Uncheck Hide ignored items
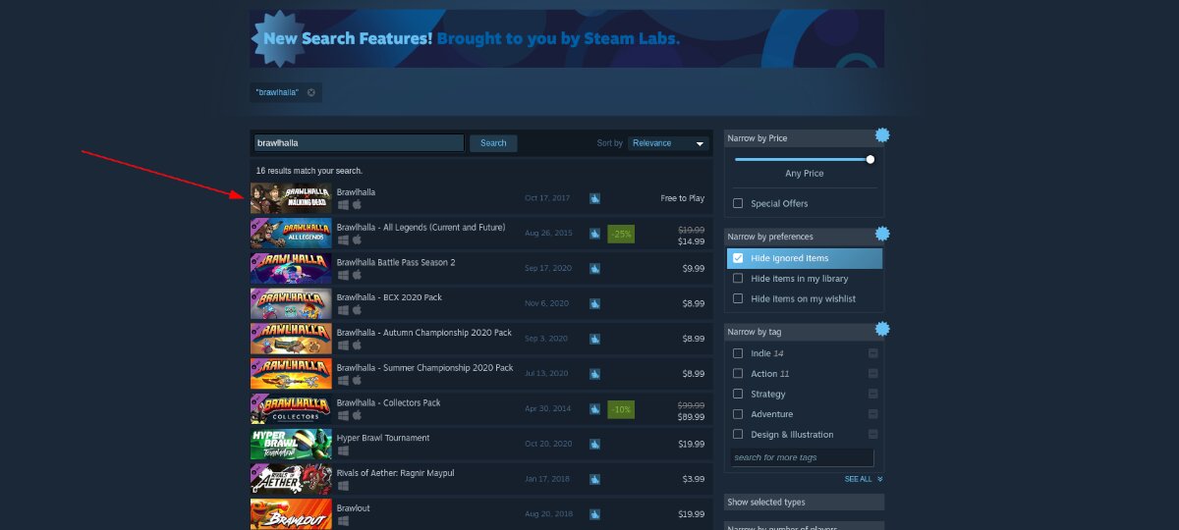This screenshot has width=1179, height=530. pos(738,258)
